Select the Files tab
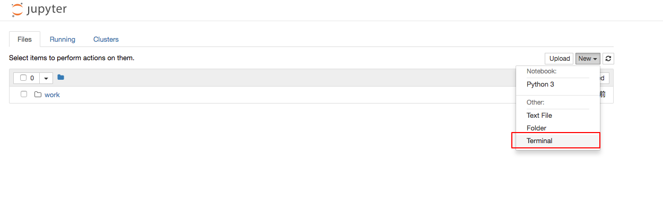 coord(24,39)
